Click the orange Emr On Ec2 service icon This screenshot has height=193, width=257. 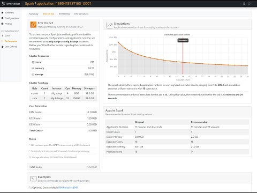(33, 25)
